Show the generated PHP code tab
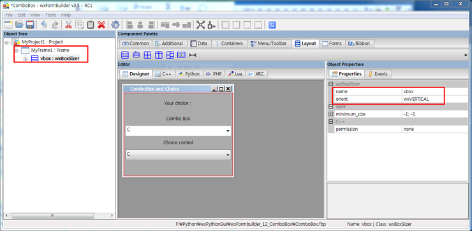472x231 pixels. (214, 74)
